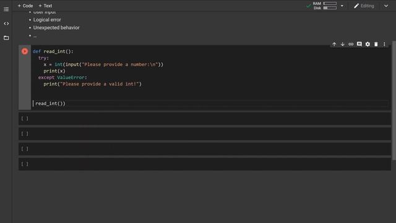The image size is (396, 223).
Task: Open the code snippets sidebar icon
Action: (x=6, y=24)
